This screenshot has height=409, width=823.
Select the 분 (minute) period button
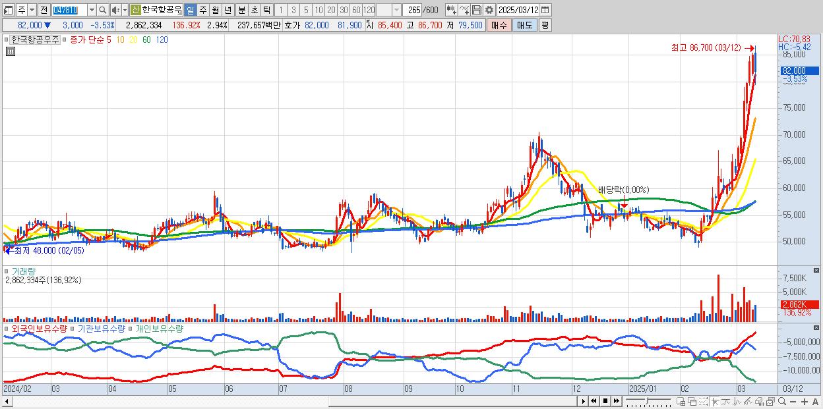(241, 10)
